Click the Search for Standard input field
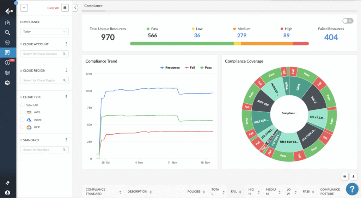This screenshot has height=198, width=361. 42,150
